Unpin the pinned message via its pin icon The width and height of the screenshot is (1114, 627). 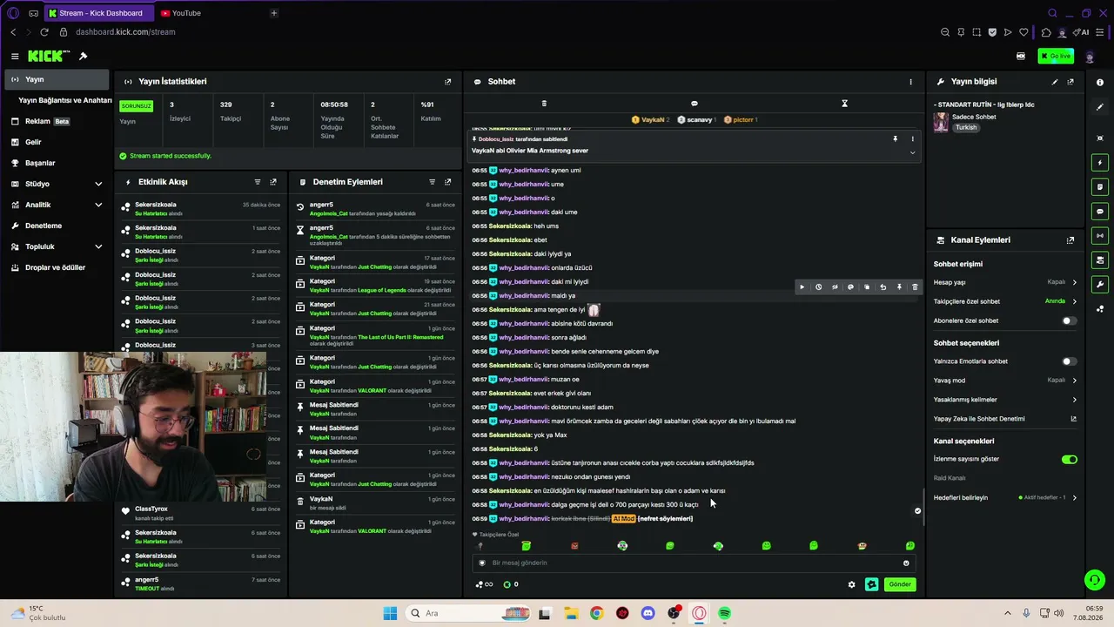(895, 138)
